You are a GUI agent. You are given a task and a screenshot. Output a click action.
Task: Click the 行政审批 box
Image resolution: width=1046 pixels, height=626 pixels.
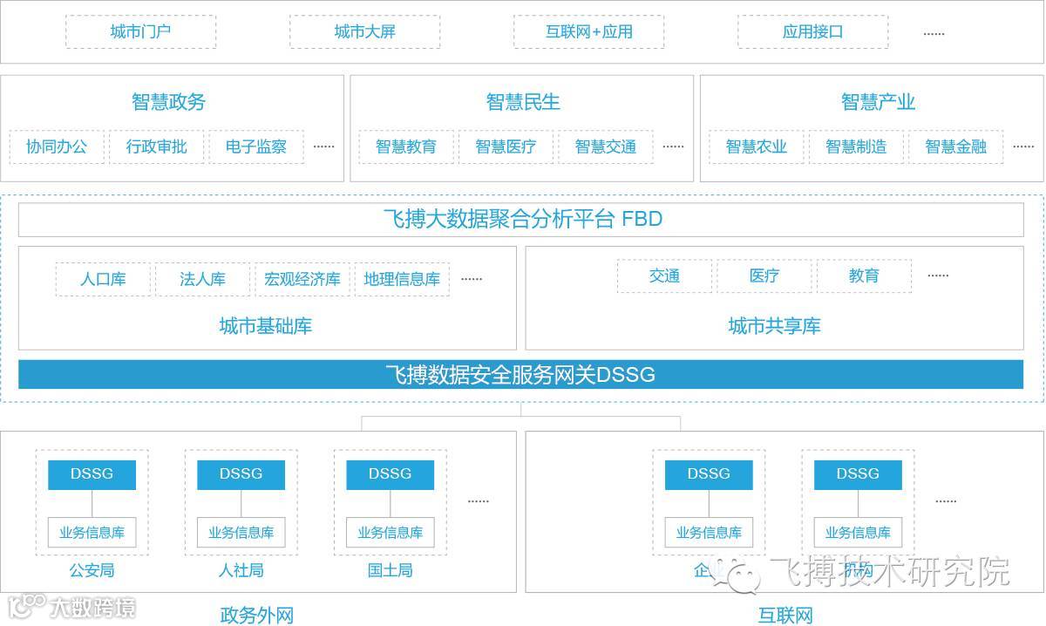(156, 146)
